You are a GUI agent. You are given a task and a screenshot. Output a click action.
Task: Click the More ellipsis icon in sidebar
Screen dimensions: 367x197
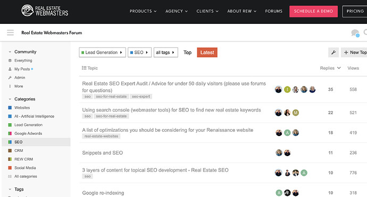(x=10, y=86)
